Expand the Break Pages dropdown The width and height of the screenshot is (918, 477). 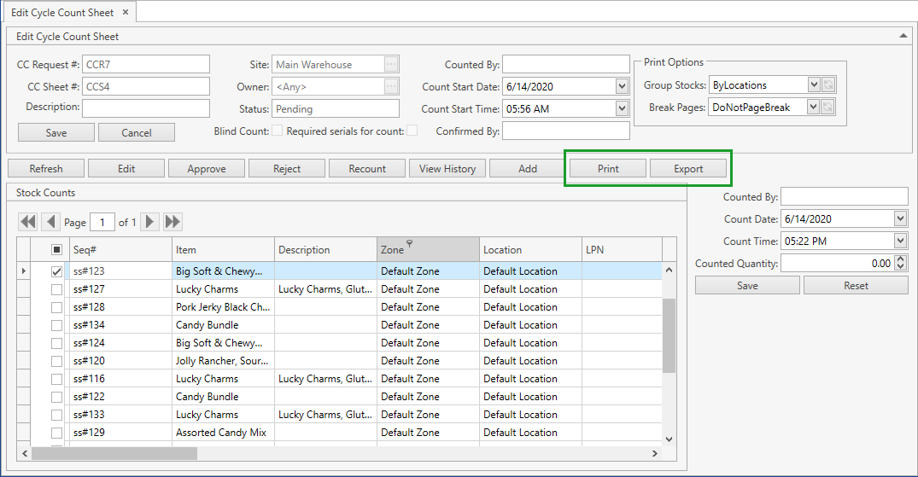point(813,107)
